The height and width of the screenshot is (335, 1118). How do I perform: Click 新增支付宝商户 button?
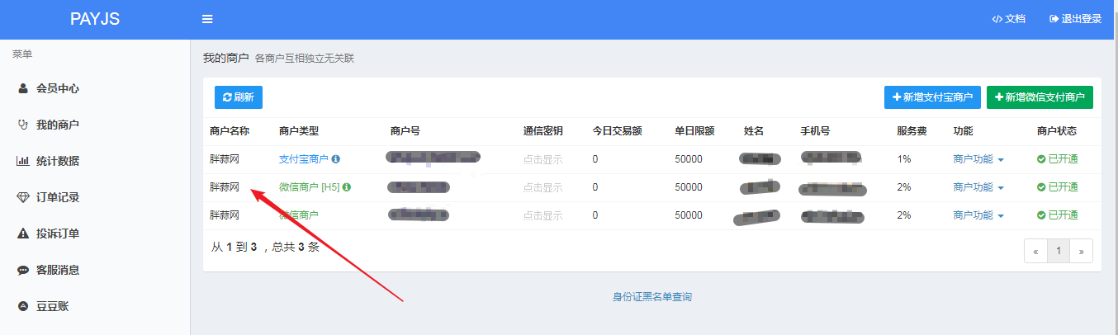click(x=931, y=97)
